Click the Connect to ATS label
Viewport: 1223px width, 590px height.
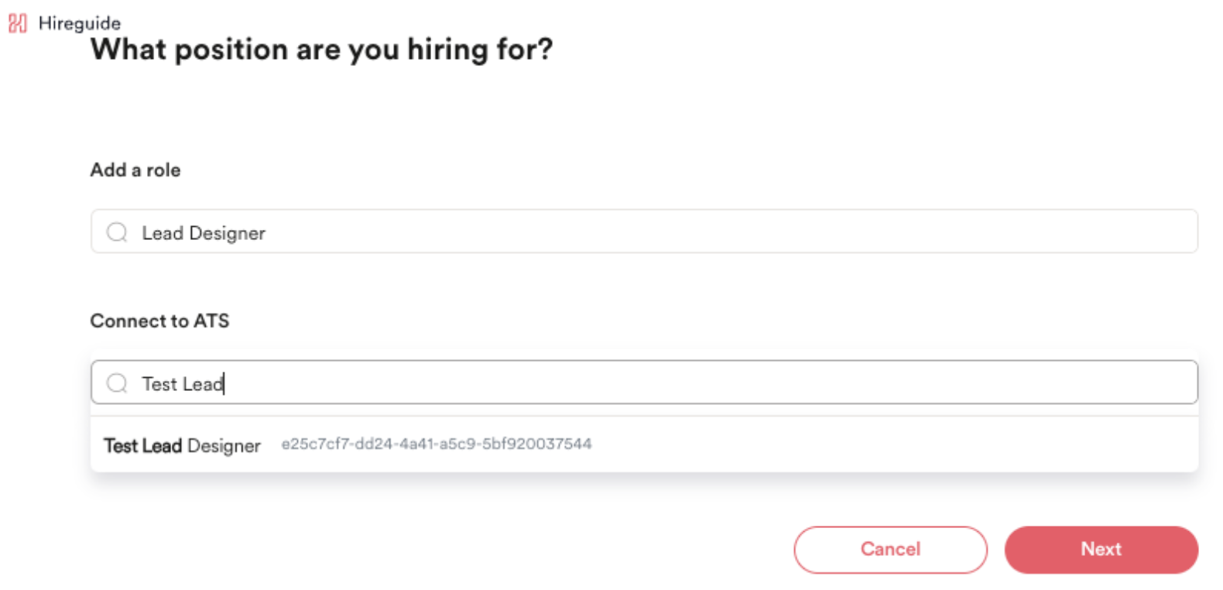(x=159, y=321)
